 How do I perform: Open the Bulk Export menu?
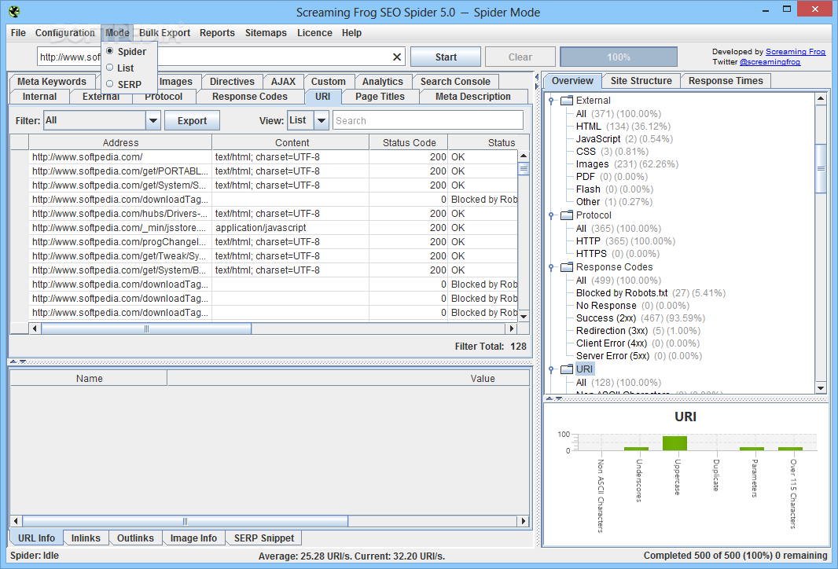point(164,32)
